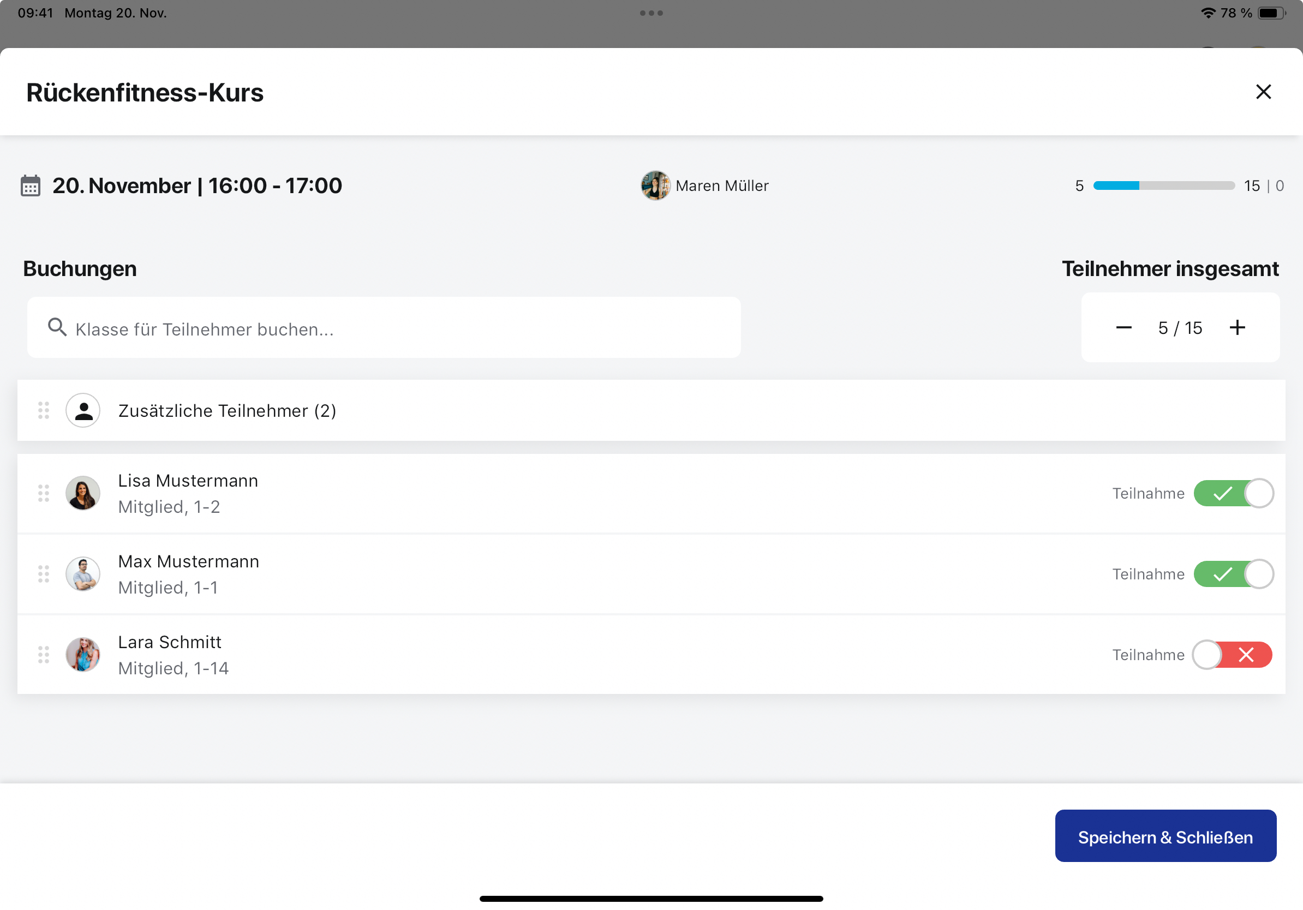Grab the drag handle for Lisa Mustermann
The image size is (1303, 910).
tap(44, 493)
